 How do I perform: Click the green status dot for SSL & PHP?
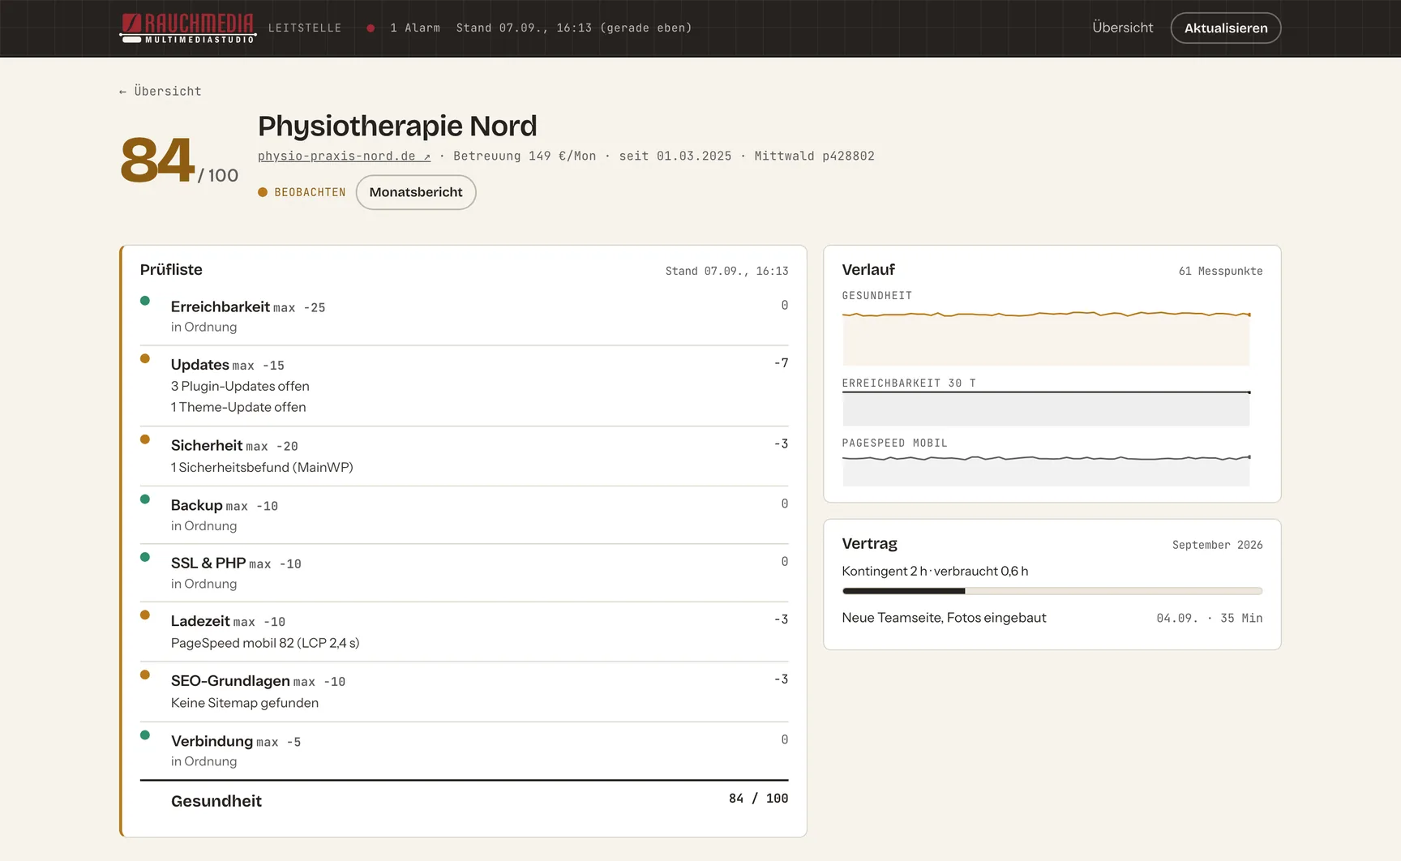click(145, 557)
